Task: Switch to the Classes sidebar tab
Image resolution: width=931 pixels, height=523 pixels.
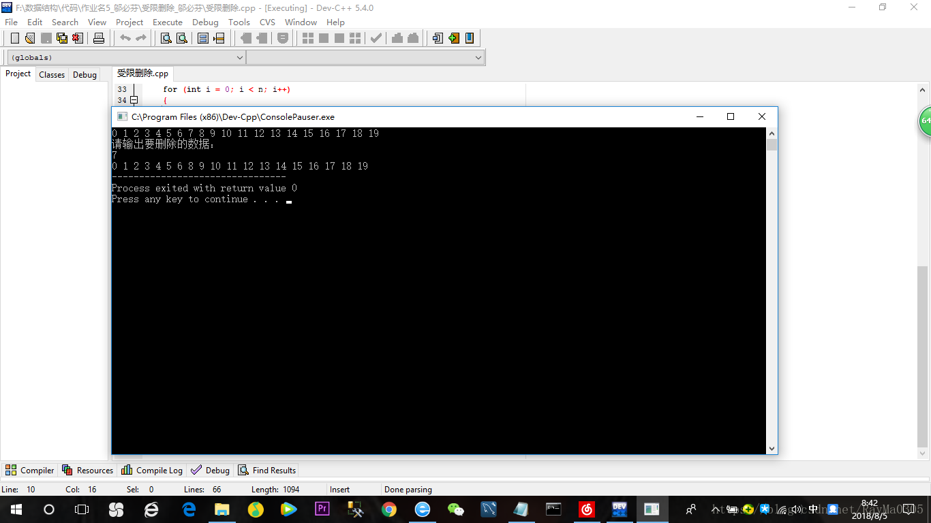Action: [52, 75]
